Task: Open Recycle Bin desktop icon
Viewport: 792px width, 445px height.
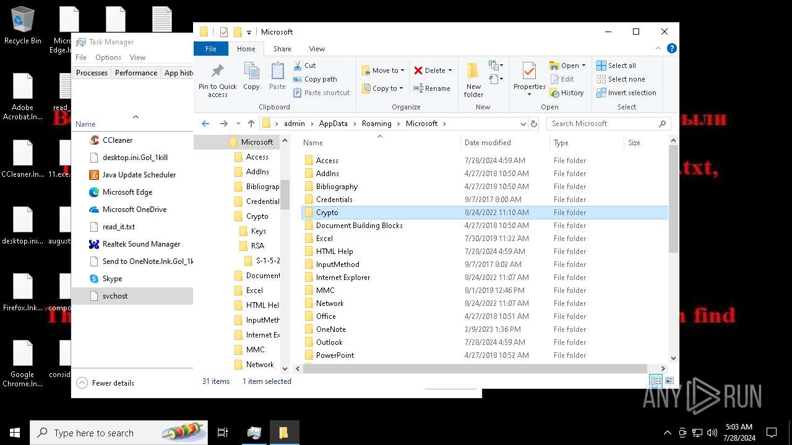Action: tap(23, 26)
